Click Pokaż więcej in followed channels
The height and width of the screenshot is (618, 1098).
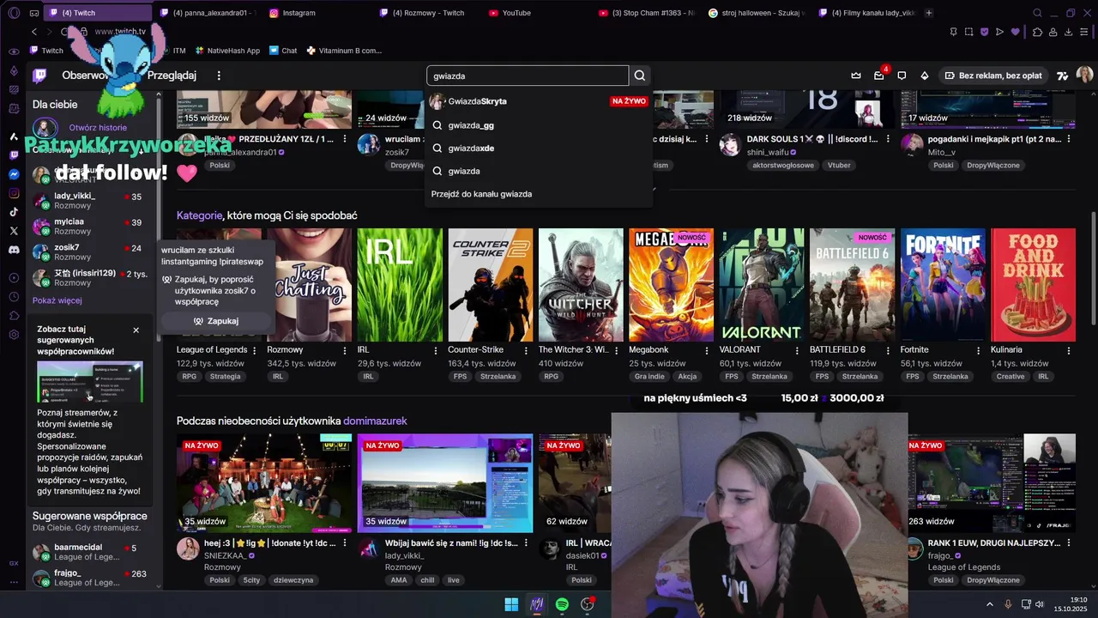click(x=57, y=300)
